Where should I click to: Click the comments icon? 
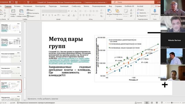(152, 6)
